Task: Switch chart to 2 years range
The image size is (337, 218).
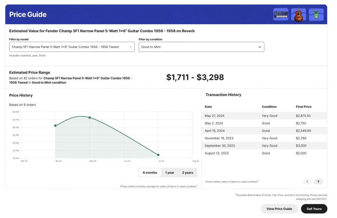Action: [x=188, y=173]
